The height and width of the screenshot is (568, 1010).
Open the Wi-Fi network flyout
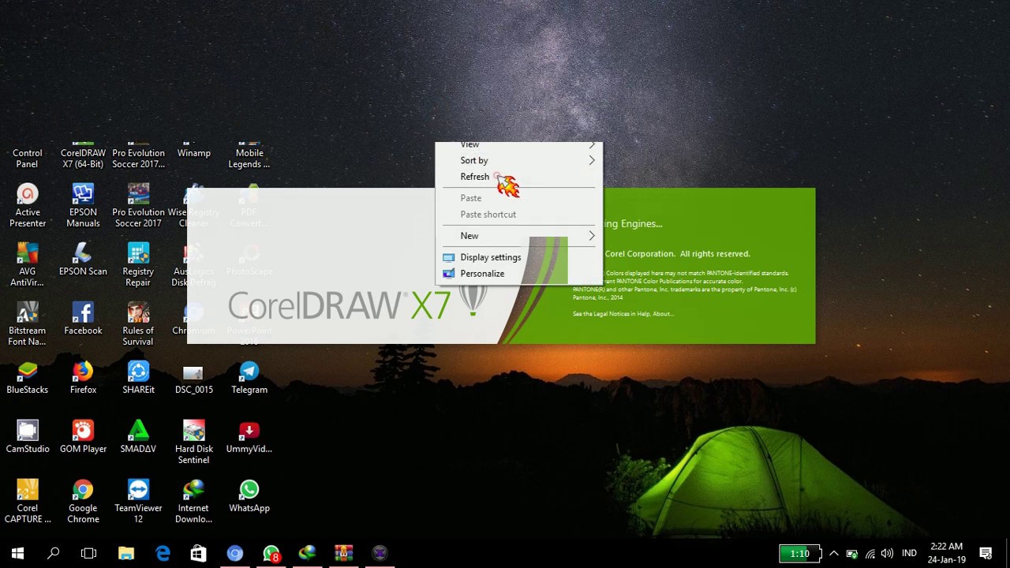pos(870,553)
